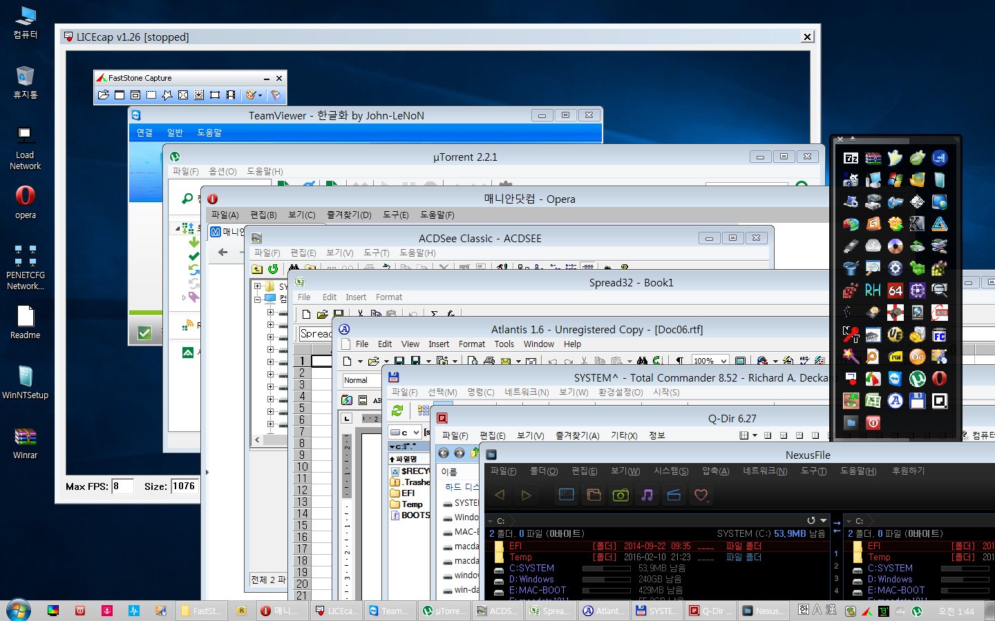This screenshot has height=621, width=995.
Task: Click D:Windows disk usage bar in NexusFile
Action: (607, 580)
